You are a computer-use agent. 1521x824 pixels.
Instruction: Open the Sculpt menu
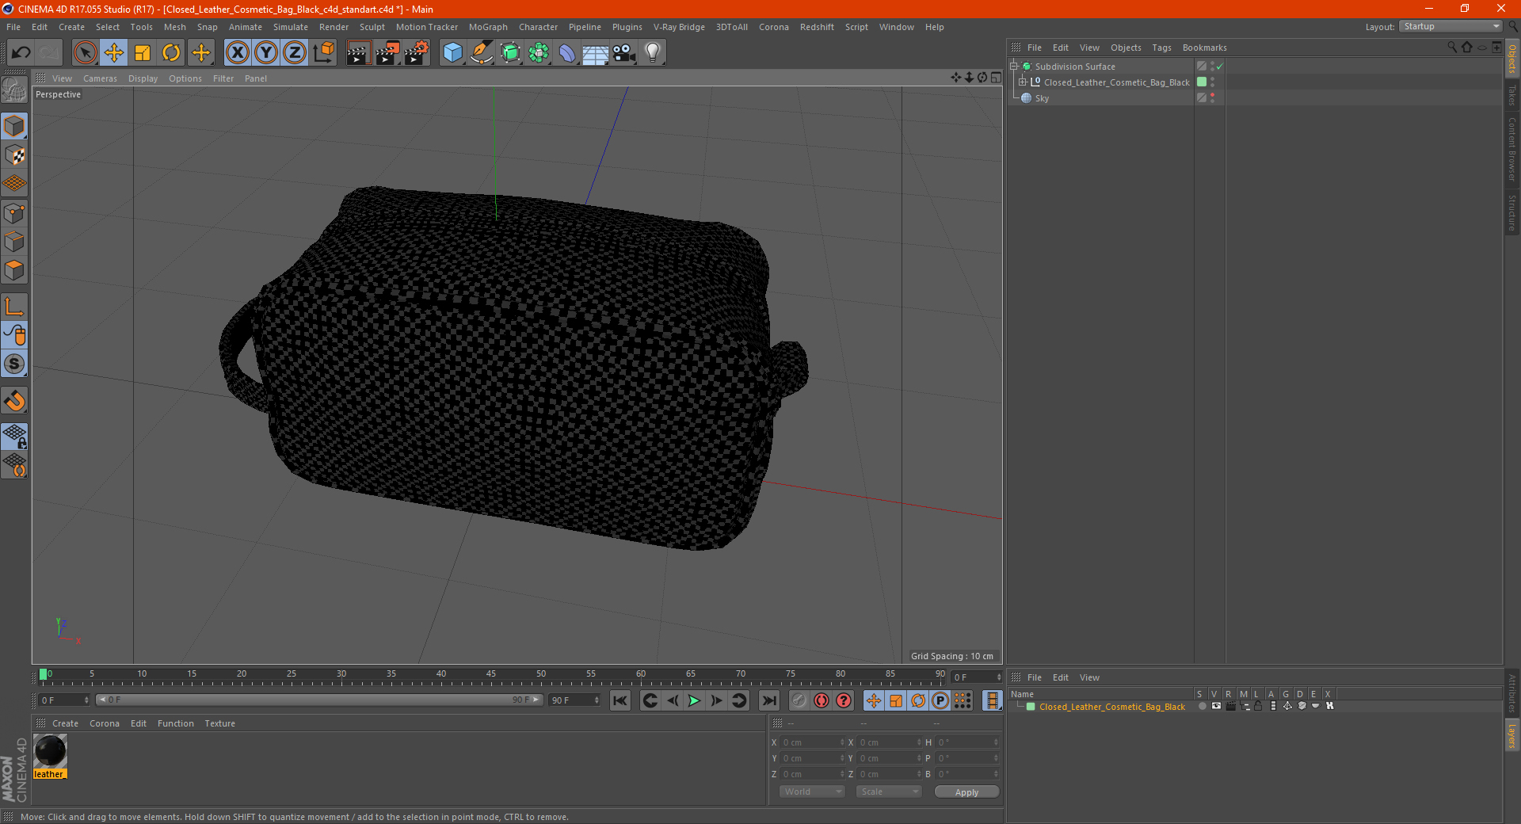(x=372, y=27)
